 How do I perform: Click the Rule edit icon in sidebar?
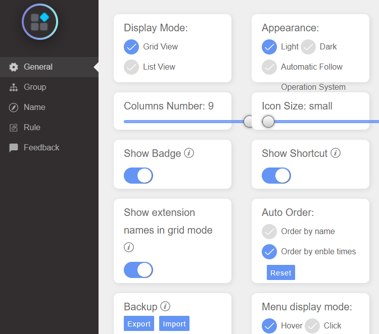pyautogui.click(x=14, y=128)
